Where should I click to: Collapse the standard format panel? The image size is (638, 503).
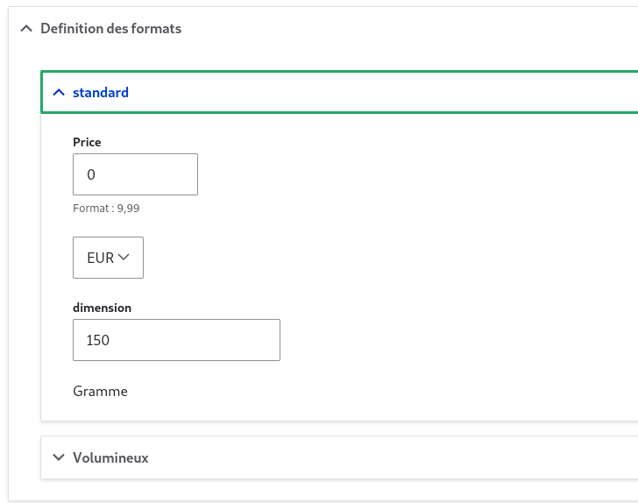[340, 92]
